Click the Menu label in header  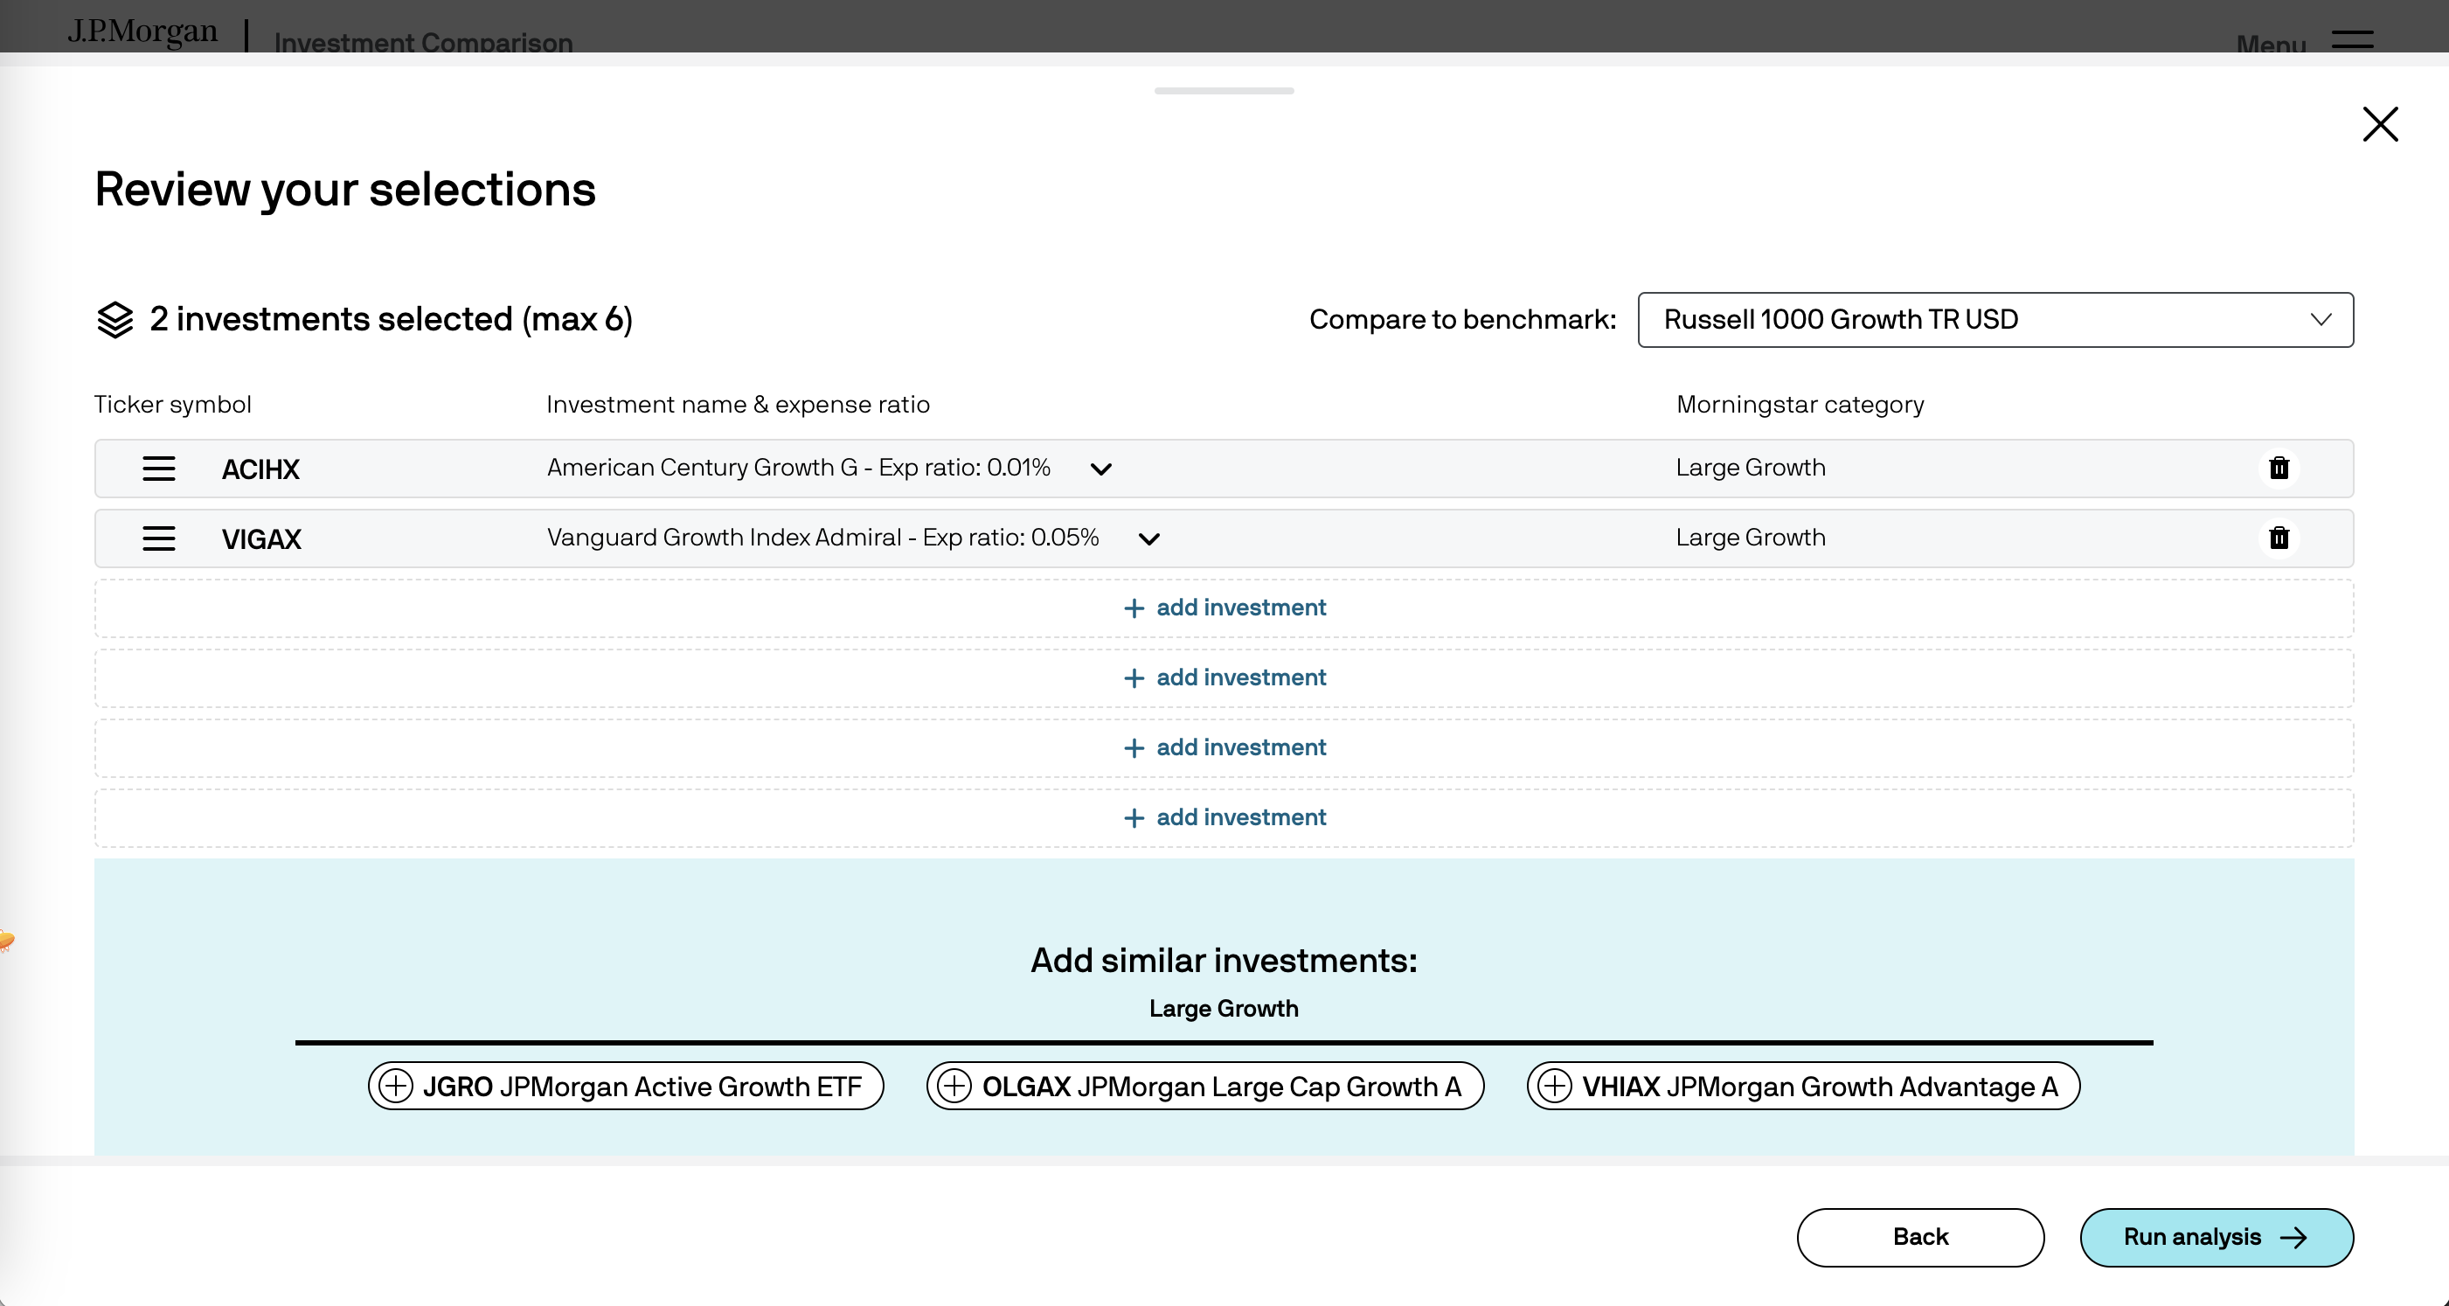2271,44
